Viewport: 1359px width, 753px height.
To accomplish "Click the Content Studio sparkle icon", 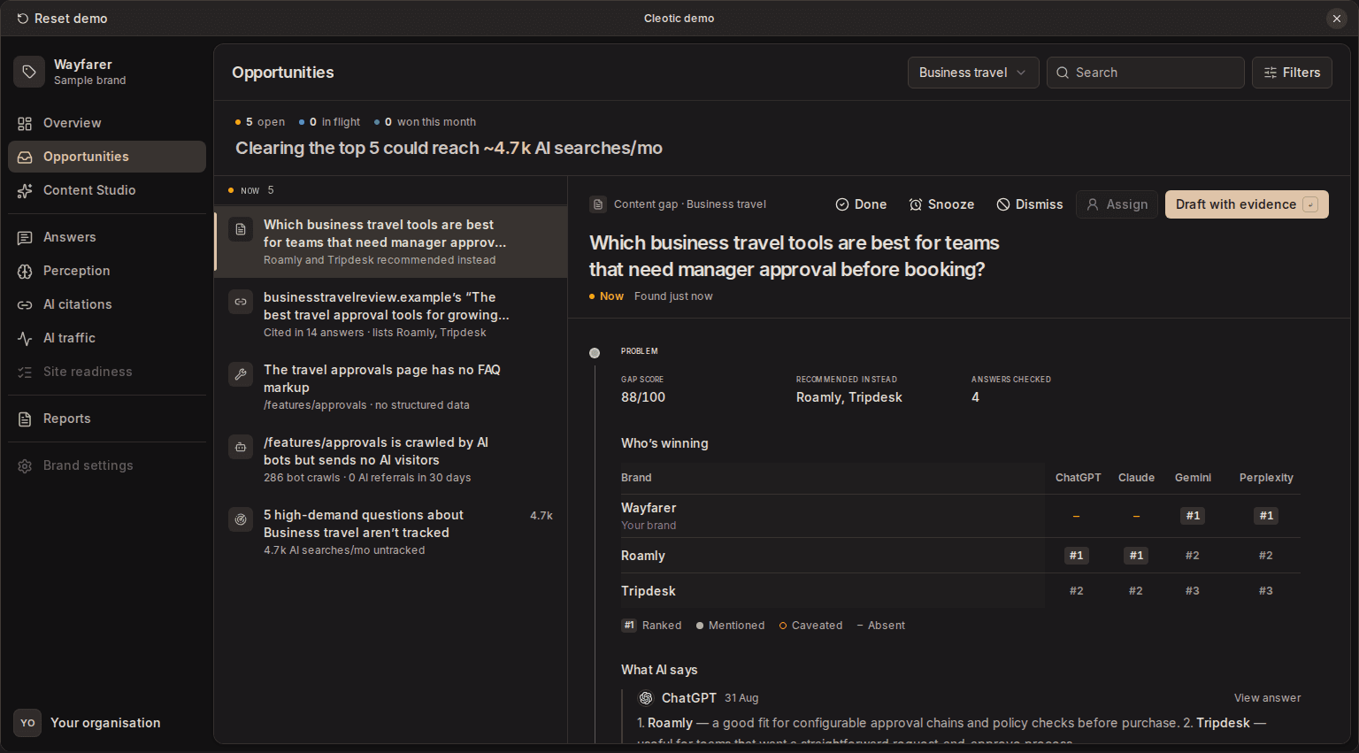I will (x=25, y=190).
